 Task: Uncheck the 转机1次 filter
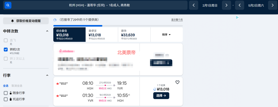click(6, 50)
